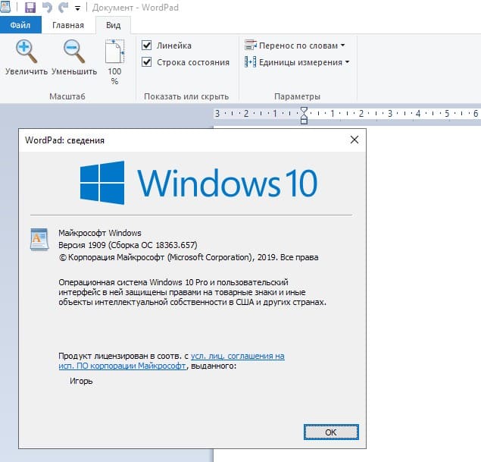
Task: Click the Масштаб group label
Action: [67, 96]
